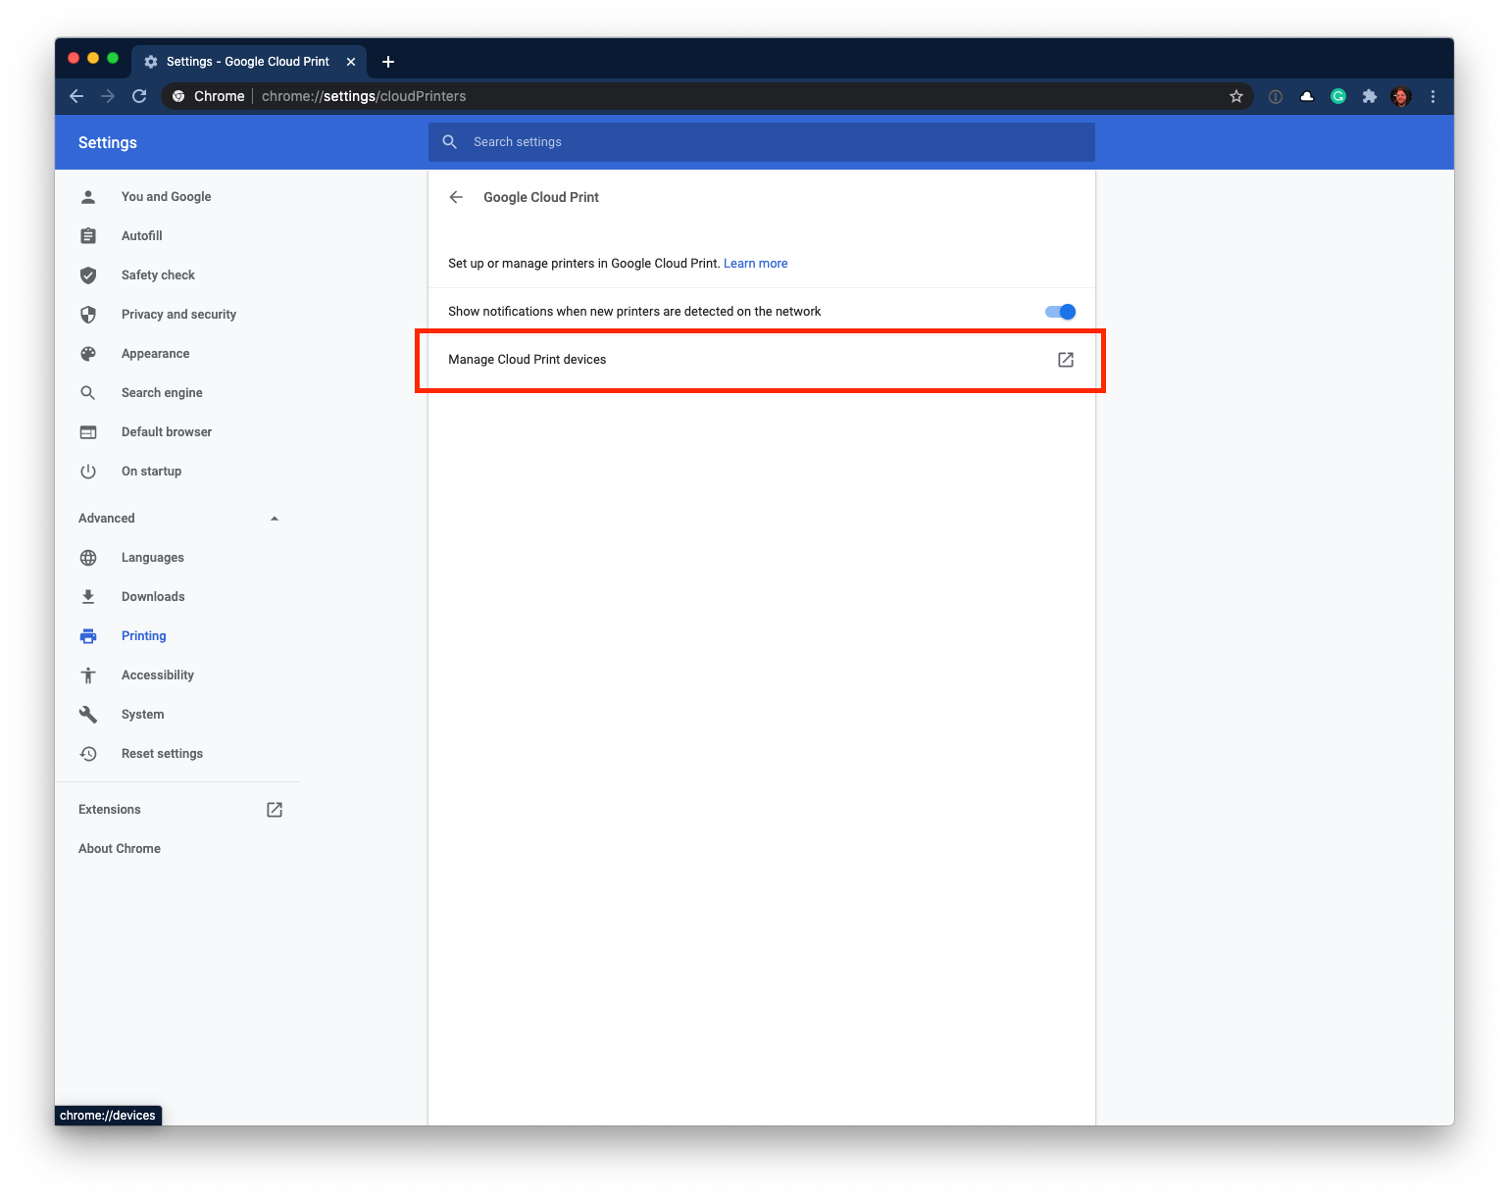Collapse the Advanced section arrow
This screenshot has width=1509, height=1198.
[275, 519]
